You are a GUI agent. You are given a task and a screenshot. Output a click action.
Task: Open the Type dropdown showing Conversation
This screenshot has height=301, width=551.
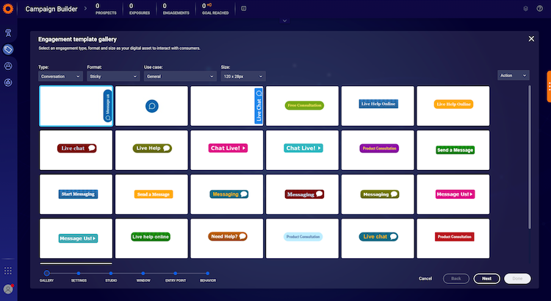[60, 77]
